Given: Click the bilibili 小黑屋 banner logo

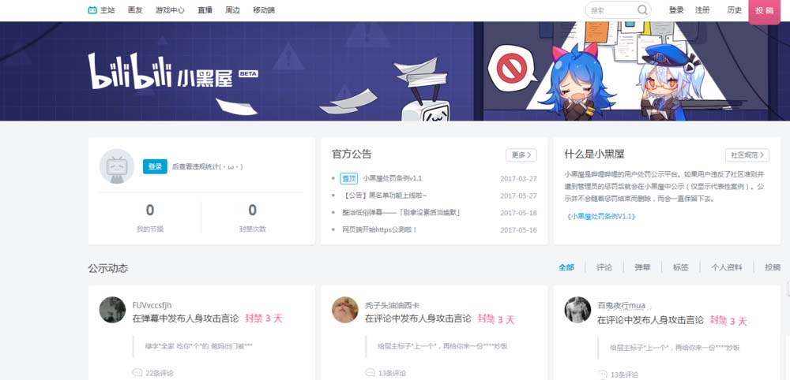Looking at the screenshot, I should click(173, 72).
